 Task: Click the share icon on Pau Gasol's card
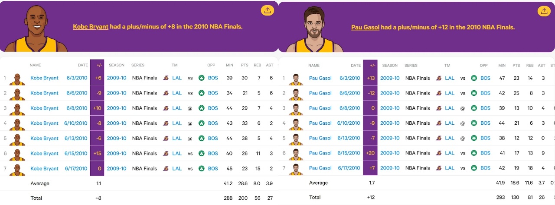click(x=543, y=11)
